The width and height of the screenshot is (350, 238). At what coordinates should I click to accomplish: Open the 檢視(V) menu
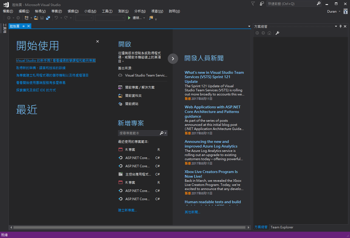40,11
